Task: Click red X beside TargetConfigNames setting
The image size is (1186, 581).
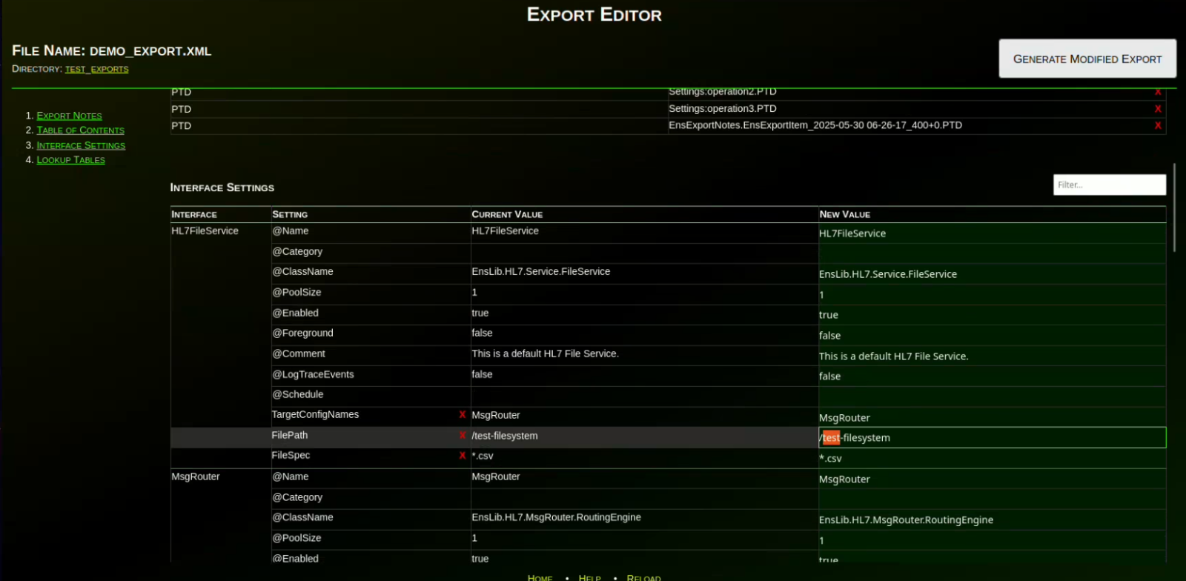Action: click(x=462, y=415)
